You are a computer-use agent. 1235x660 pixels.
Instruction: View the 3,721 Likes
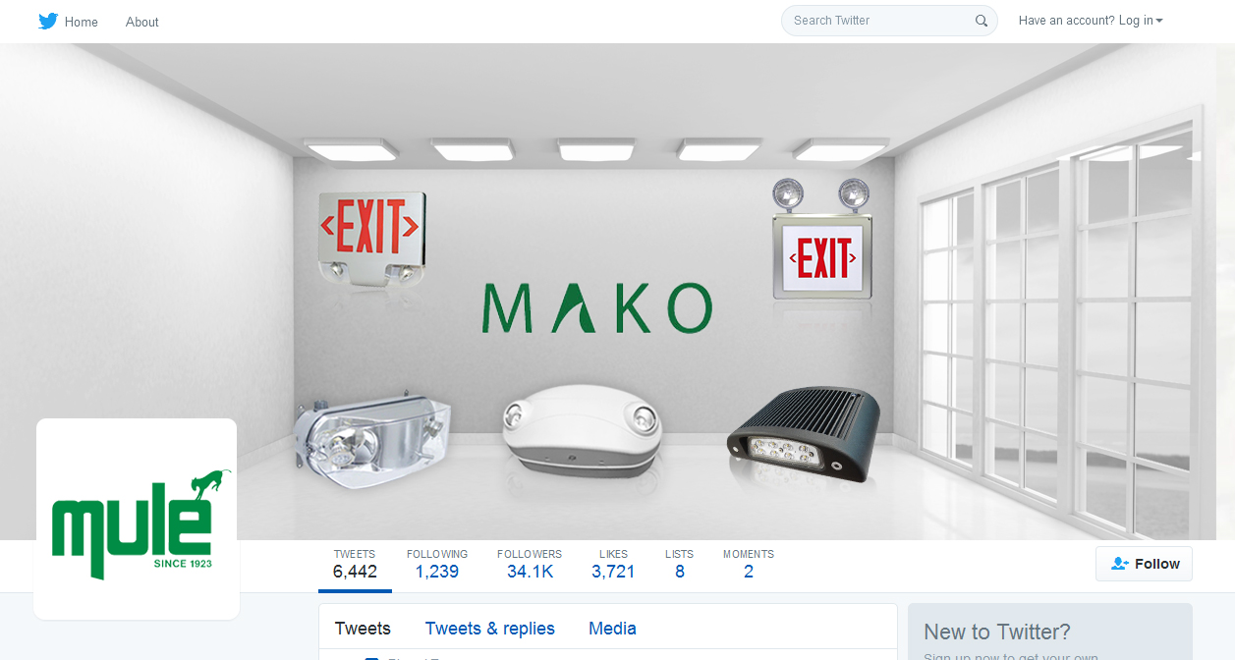tap(613, 565)
